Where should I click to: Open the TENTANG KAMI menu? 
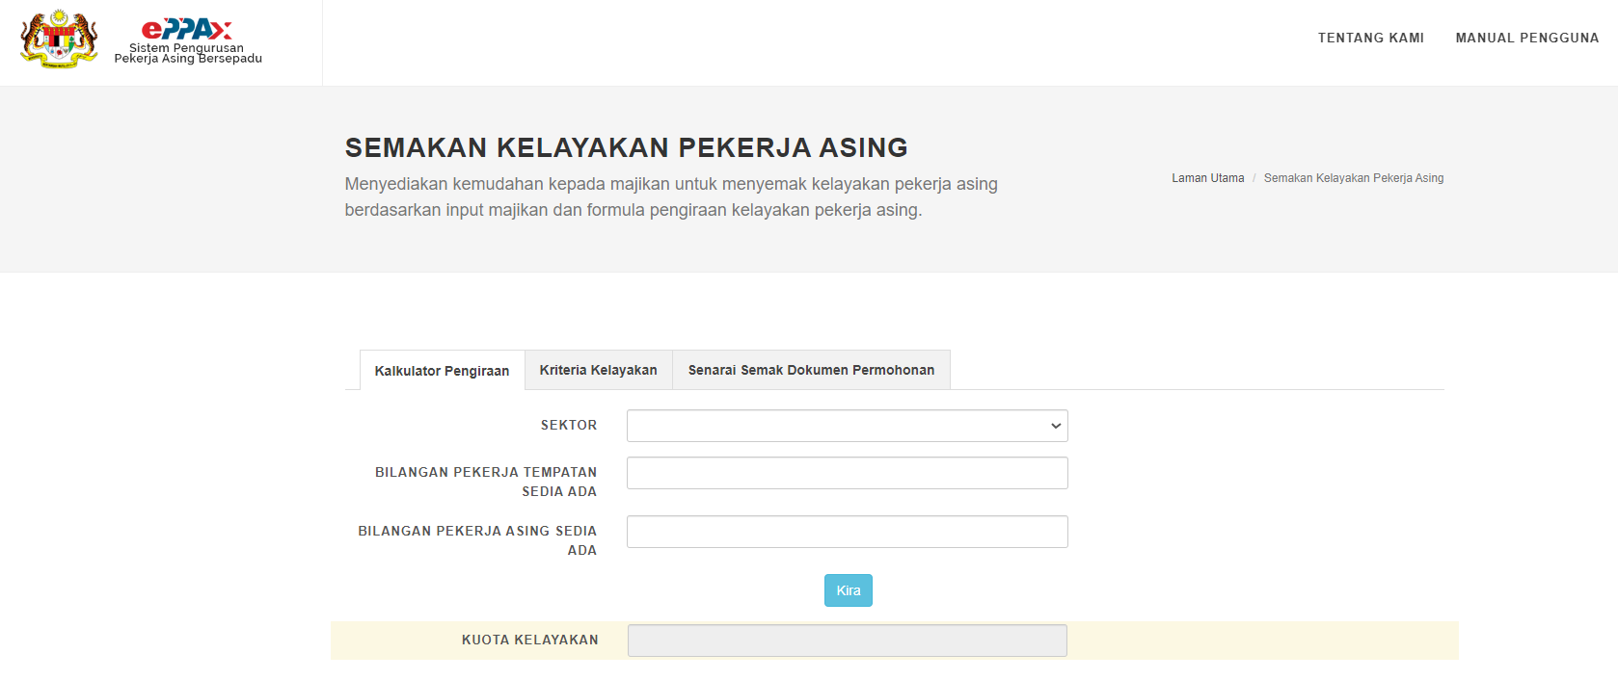(x=1370, y=38)
